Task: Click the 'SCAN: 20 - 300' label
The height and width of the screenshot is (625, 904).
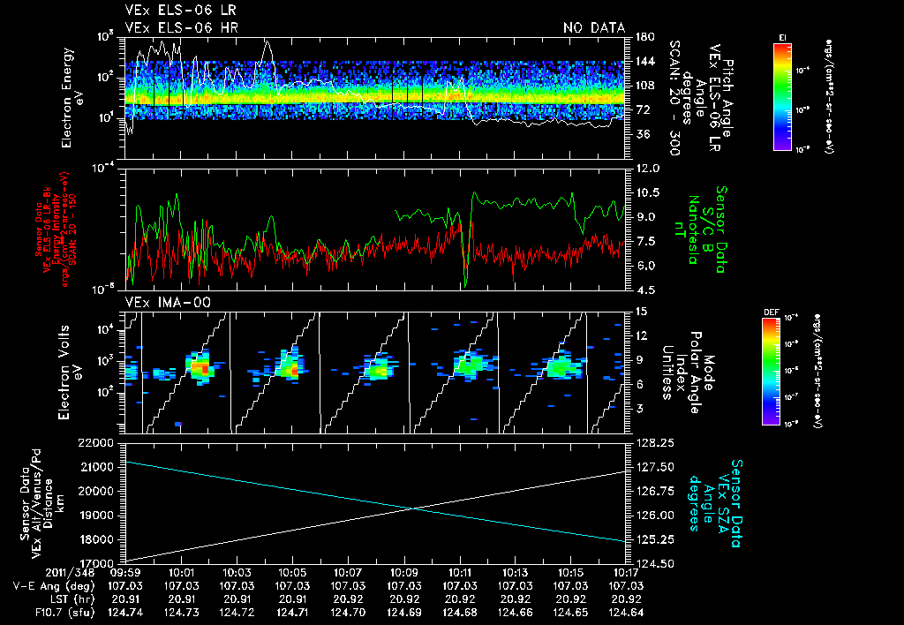Action: click(674, 98)
